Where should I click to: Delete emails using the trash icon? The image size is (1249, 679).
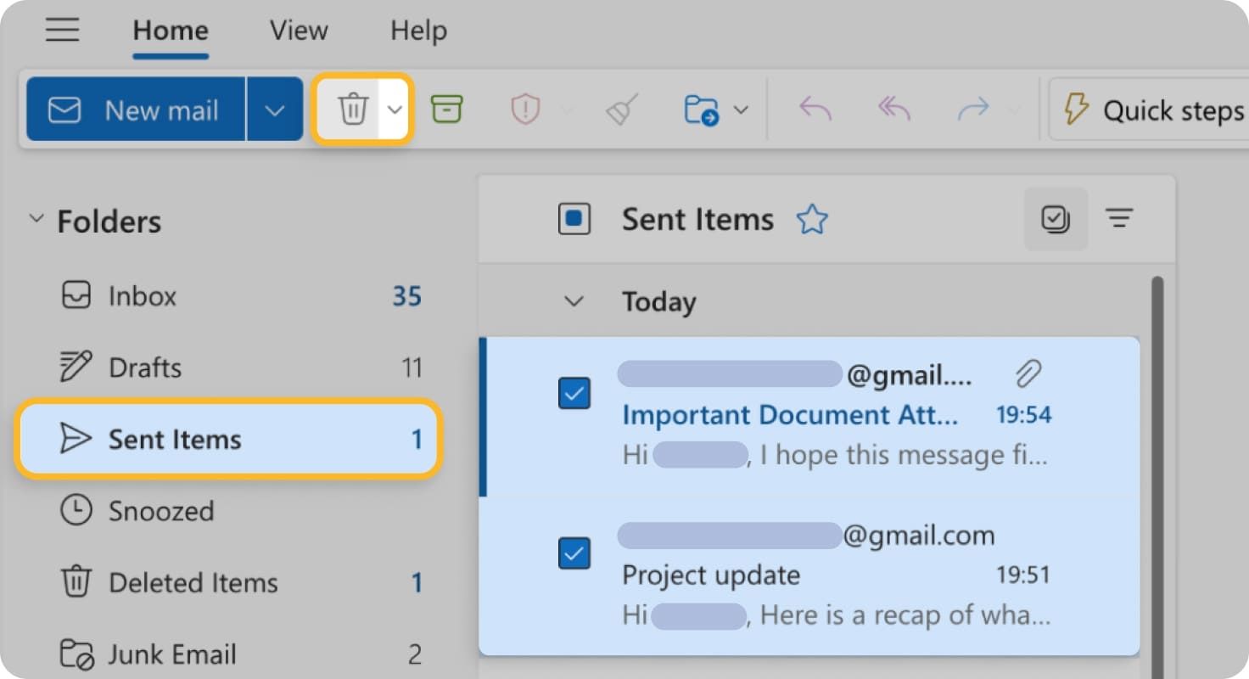tap(354, 109)
